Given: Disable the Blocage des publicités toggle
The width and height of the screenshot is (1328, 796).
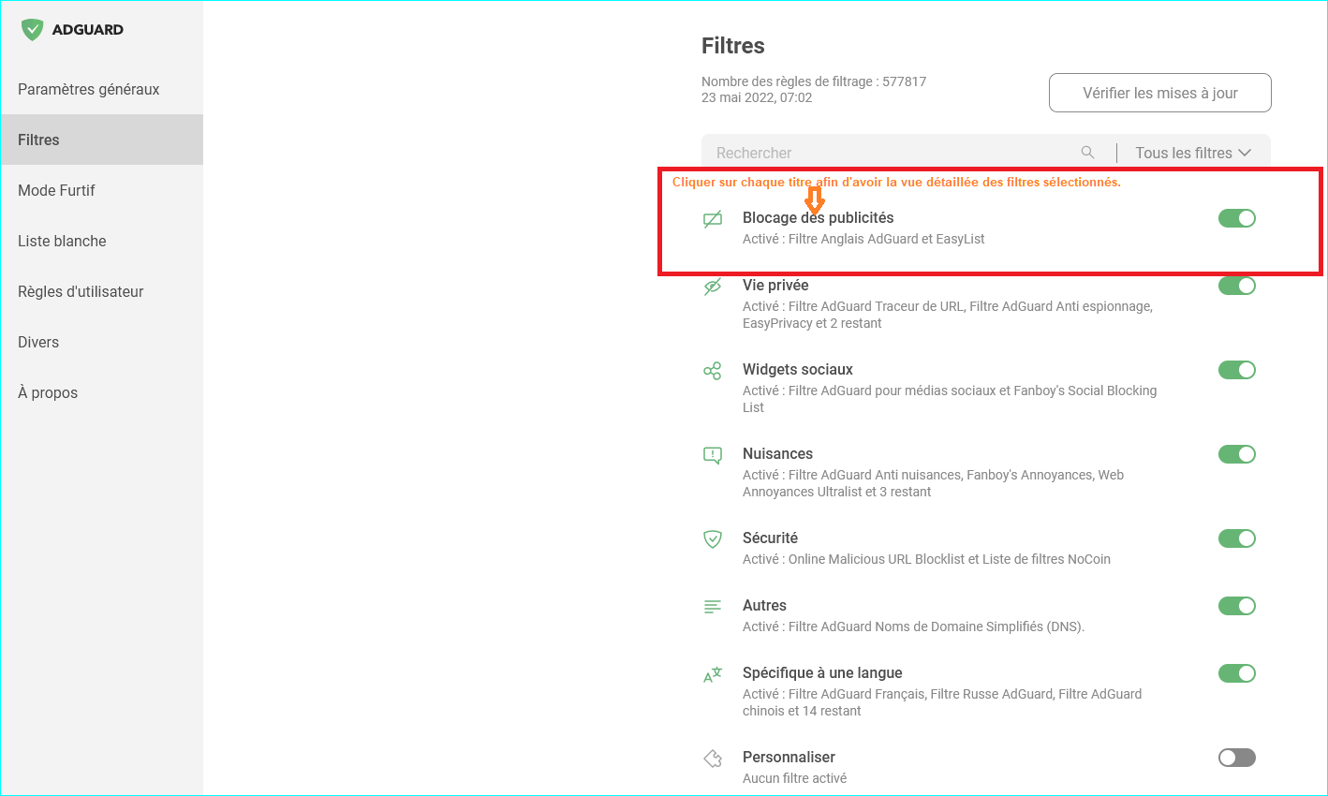Looking at the screenshot, I should click(x=1236, y=218).
